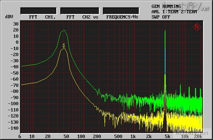The image size is (213, 140).
Task: Click the ANL 1:TERM 2:TERM status line
Action: point(174,11)
